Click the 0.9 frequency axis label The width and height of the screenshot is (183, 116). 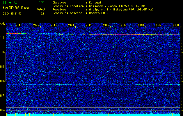coord(2,67)
